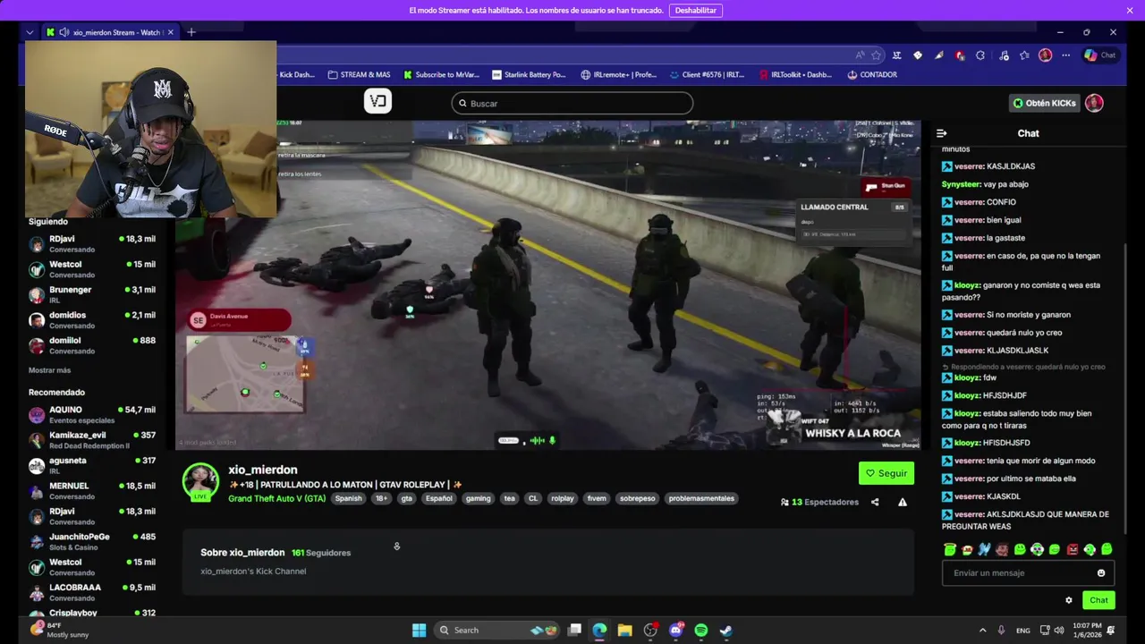The width and height of the screenshot is (1145, 644).
Task: Click the share stream icon
Action: [x=875, y=503]
